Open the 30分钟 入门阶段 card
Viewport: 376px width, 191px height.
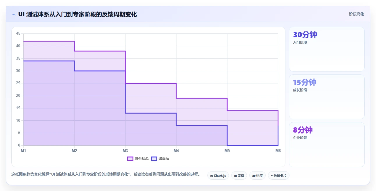point(326,49)
